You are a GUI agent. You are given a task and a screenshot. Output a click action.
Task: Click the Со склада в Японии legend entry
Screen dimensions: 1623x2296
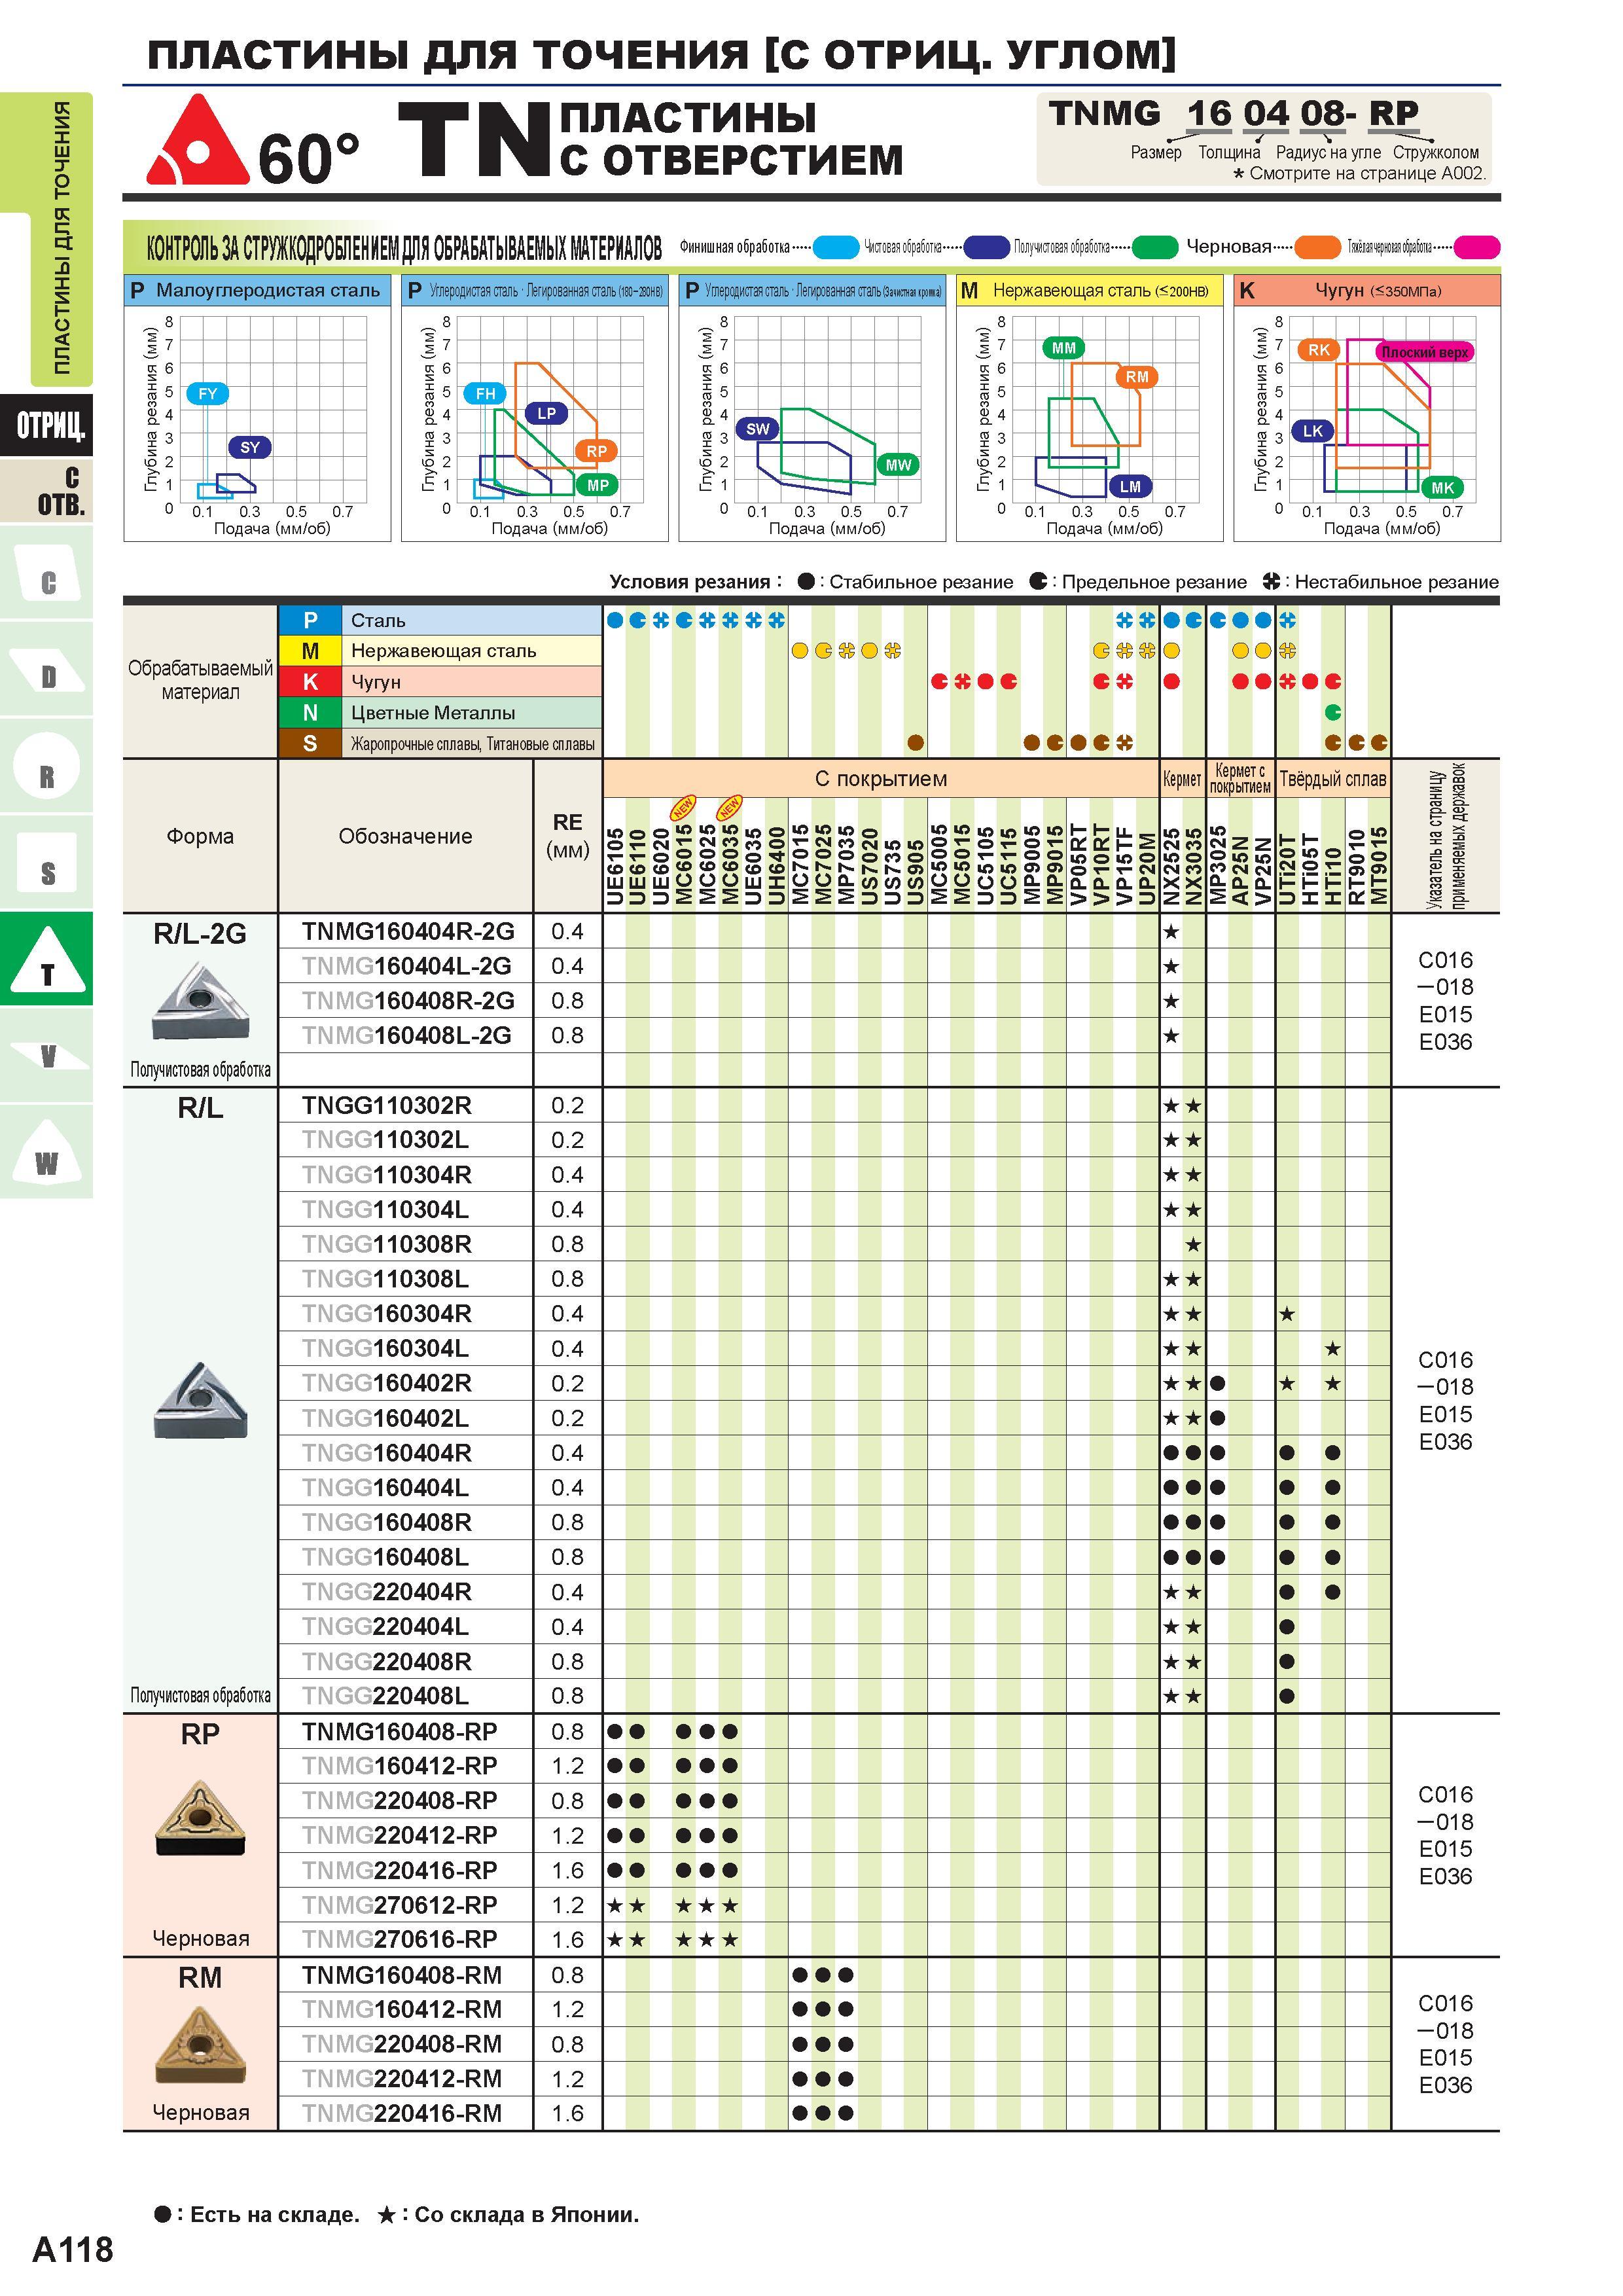(508, 2214)
